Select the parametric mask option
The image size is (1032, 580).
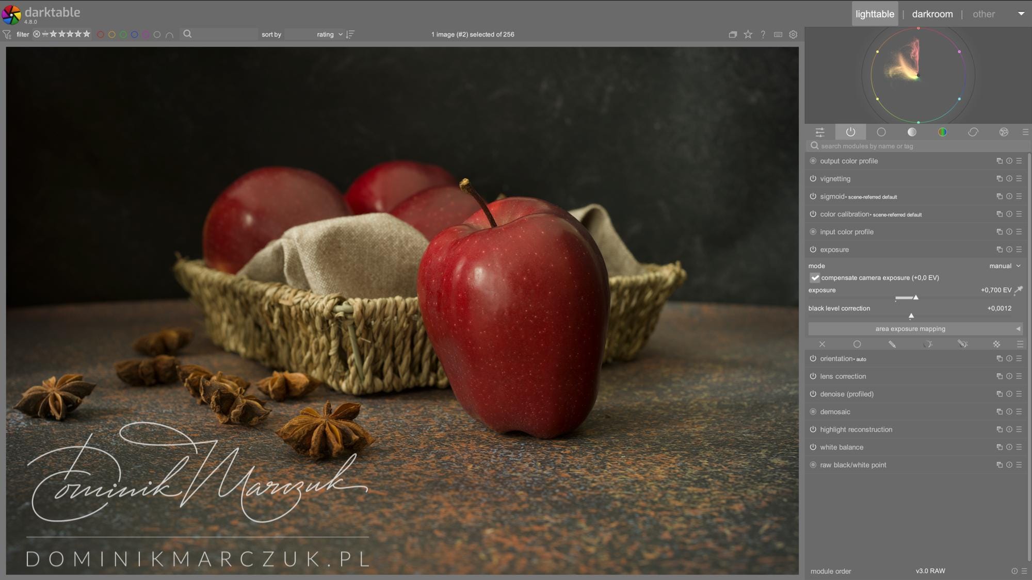pos(927,344)
